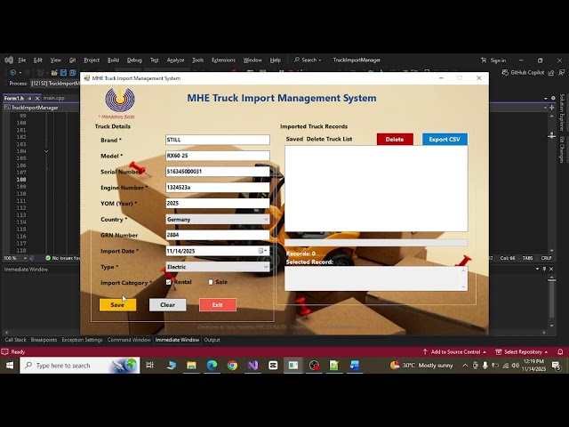
Task: Expand the Type dropdown showing Electric
Action: point(265,267)
